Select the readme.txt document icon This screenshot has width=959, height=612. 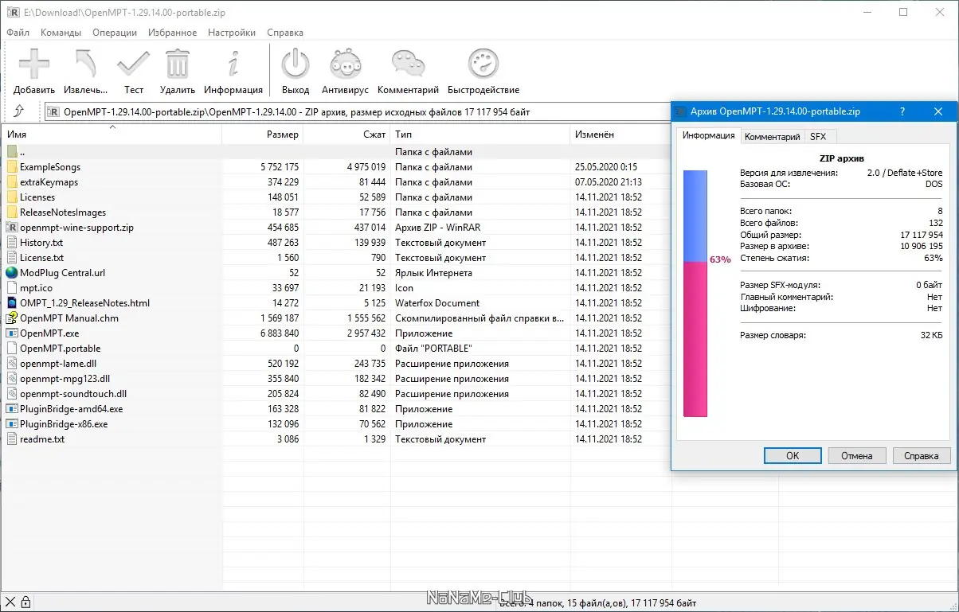point(11,439)
